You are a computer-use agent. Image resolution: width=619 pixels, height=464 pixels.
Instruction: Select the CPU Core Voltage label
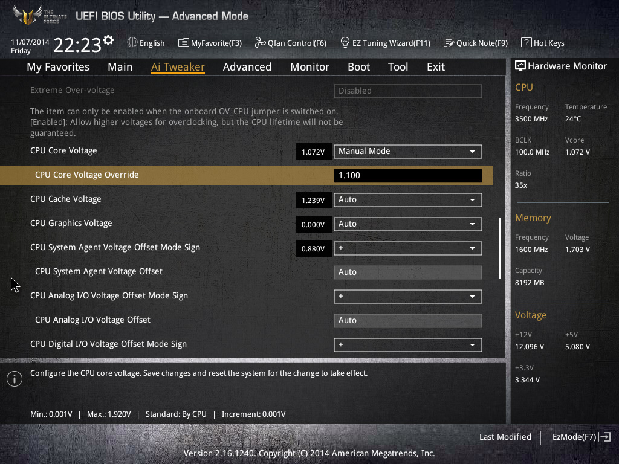63,150
